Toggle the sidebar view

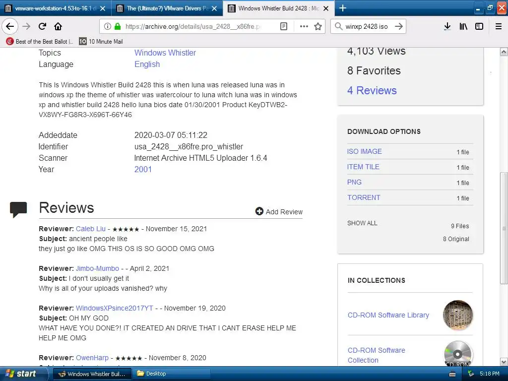coord(479,26)
